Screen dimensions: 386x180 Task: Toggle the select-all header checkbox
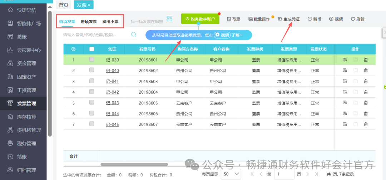pos(91,49)
